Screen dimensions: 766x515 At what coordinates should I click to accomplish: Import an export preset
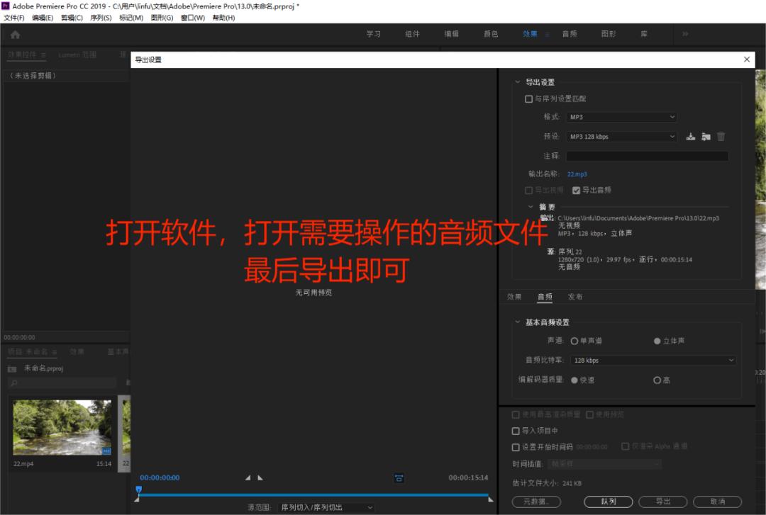coord(706,136)
